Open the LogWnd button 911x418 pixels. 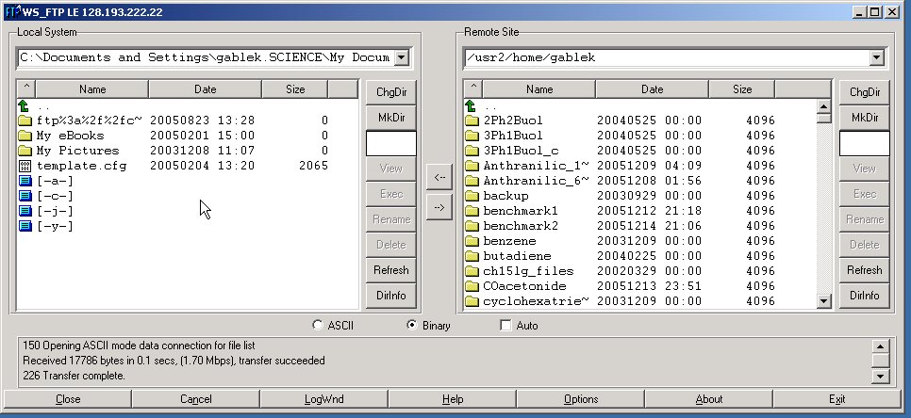tap(323, 399)
